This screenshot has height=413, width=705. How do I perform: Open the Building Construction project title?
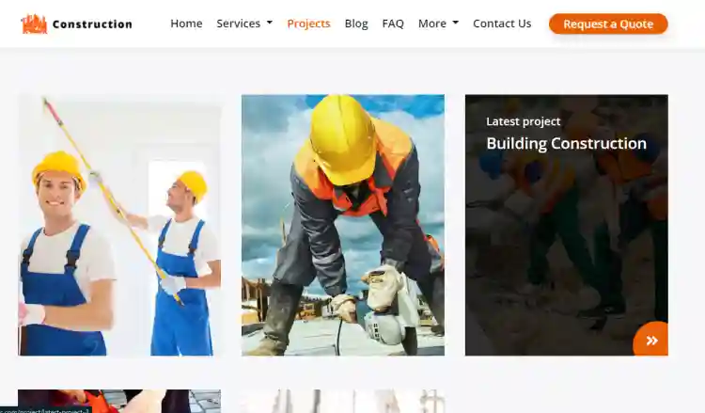coord(566,144)
